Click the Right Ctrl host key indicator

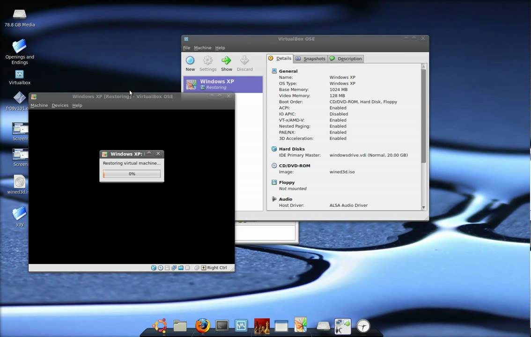tap(214, 268)
